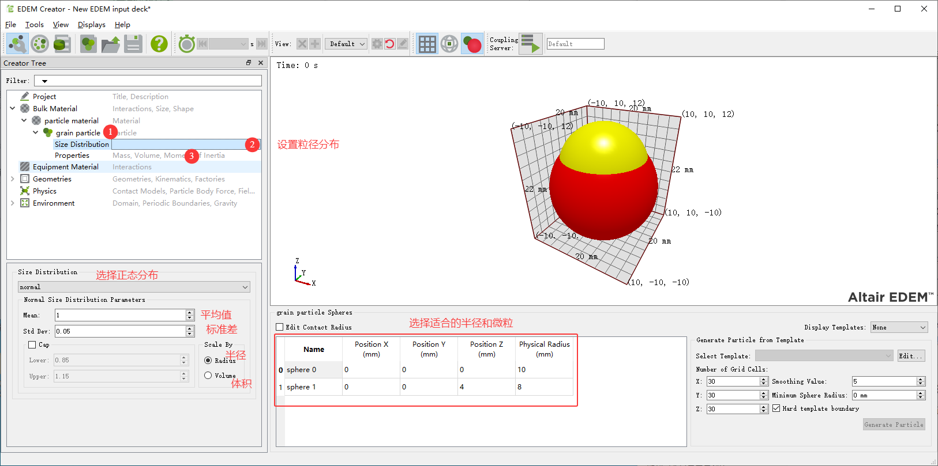Screen dimensions: 938x466
Task: Start the coupling server icon
Action: point(530,44)
